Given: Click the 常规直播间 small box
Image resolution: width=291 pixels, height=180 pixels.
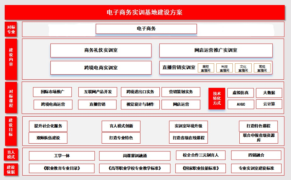Looking at the screenshot, I should click(x=262, y=68).
